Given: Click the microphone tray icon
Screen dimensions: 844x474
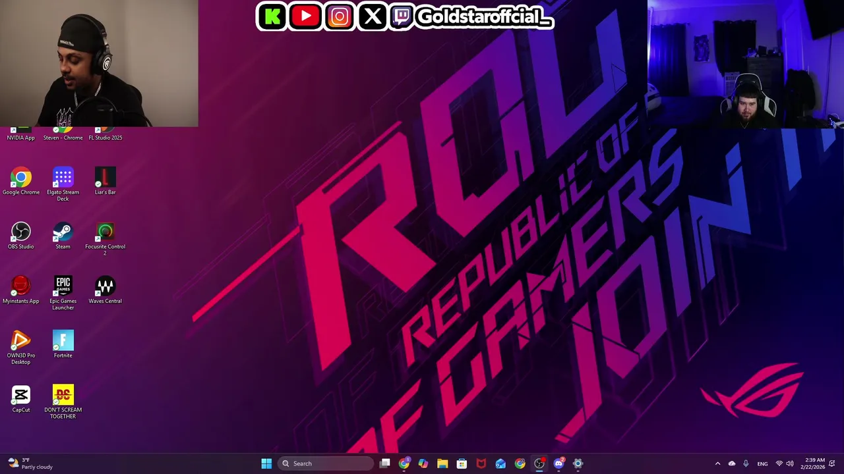Looking at the screenshot, I should pos(746,463).
